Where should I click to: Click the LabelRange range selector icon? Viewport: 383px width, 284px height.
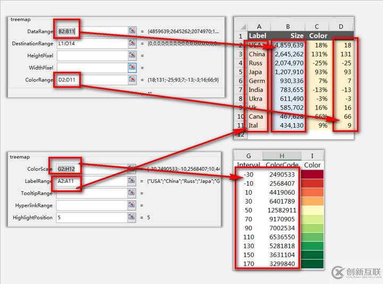point(132,181)
